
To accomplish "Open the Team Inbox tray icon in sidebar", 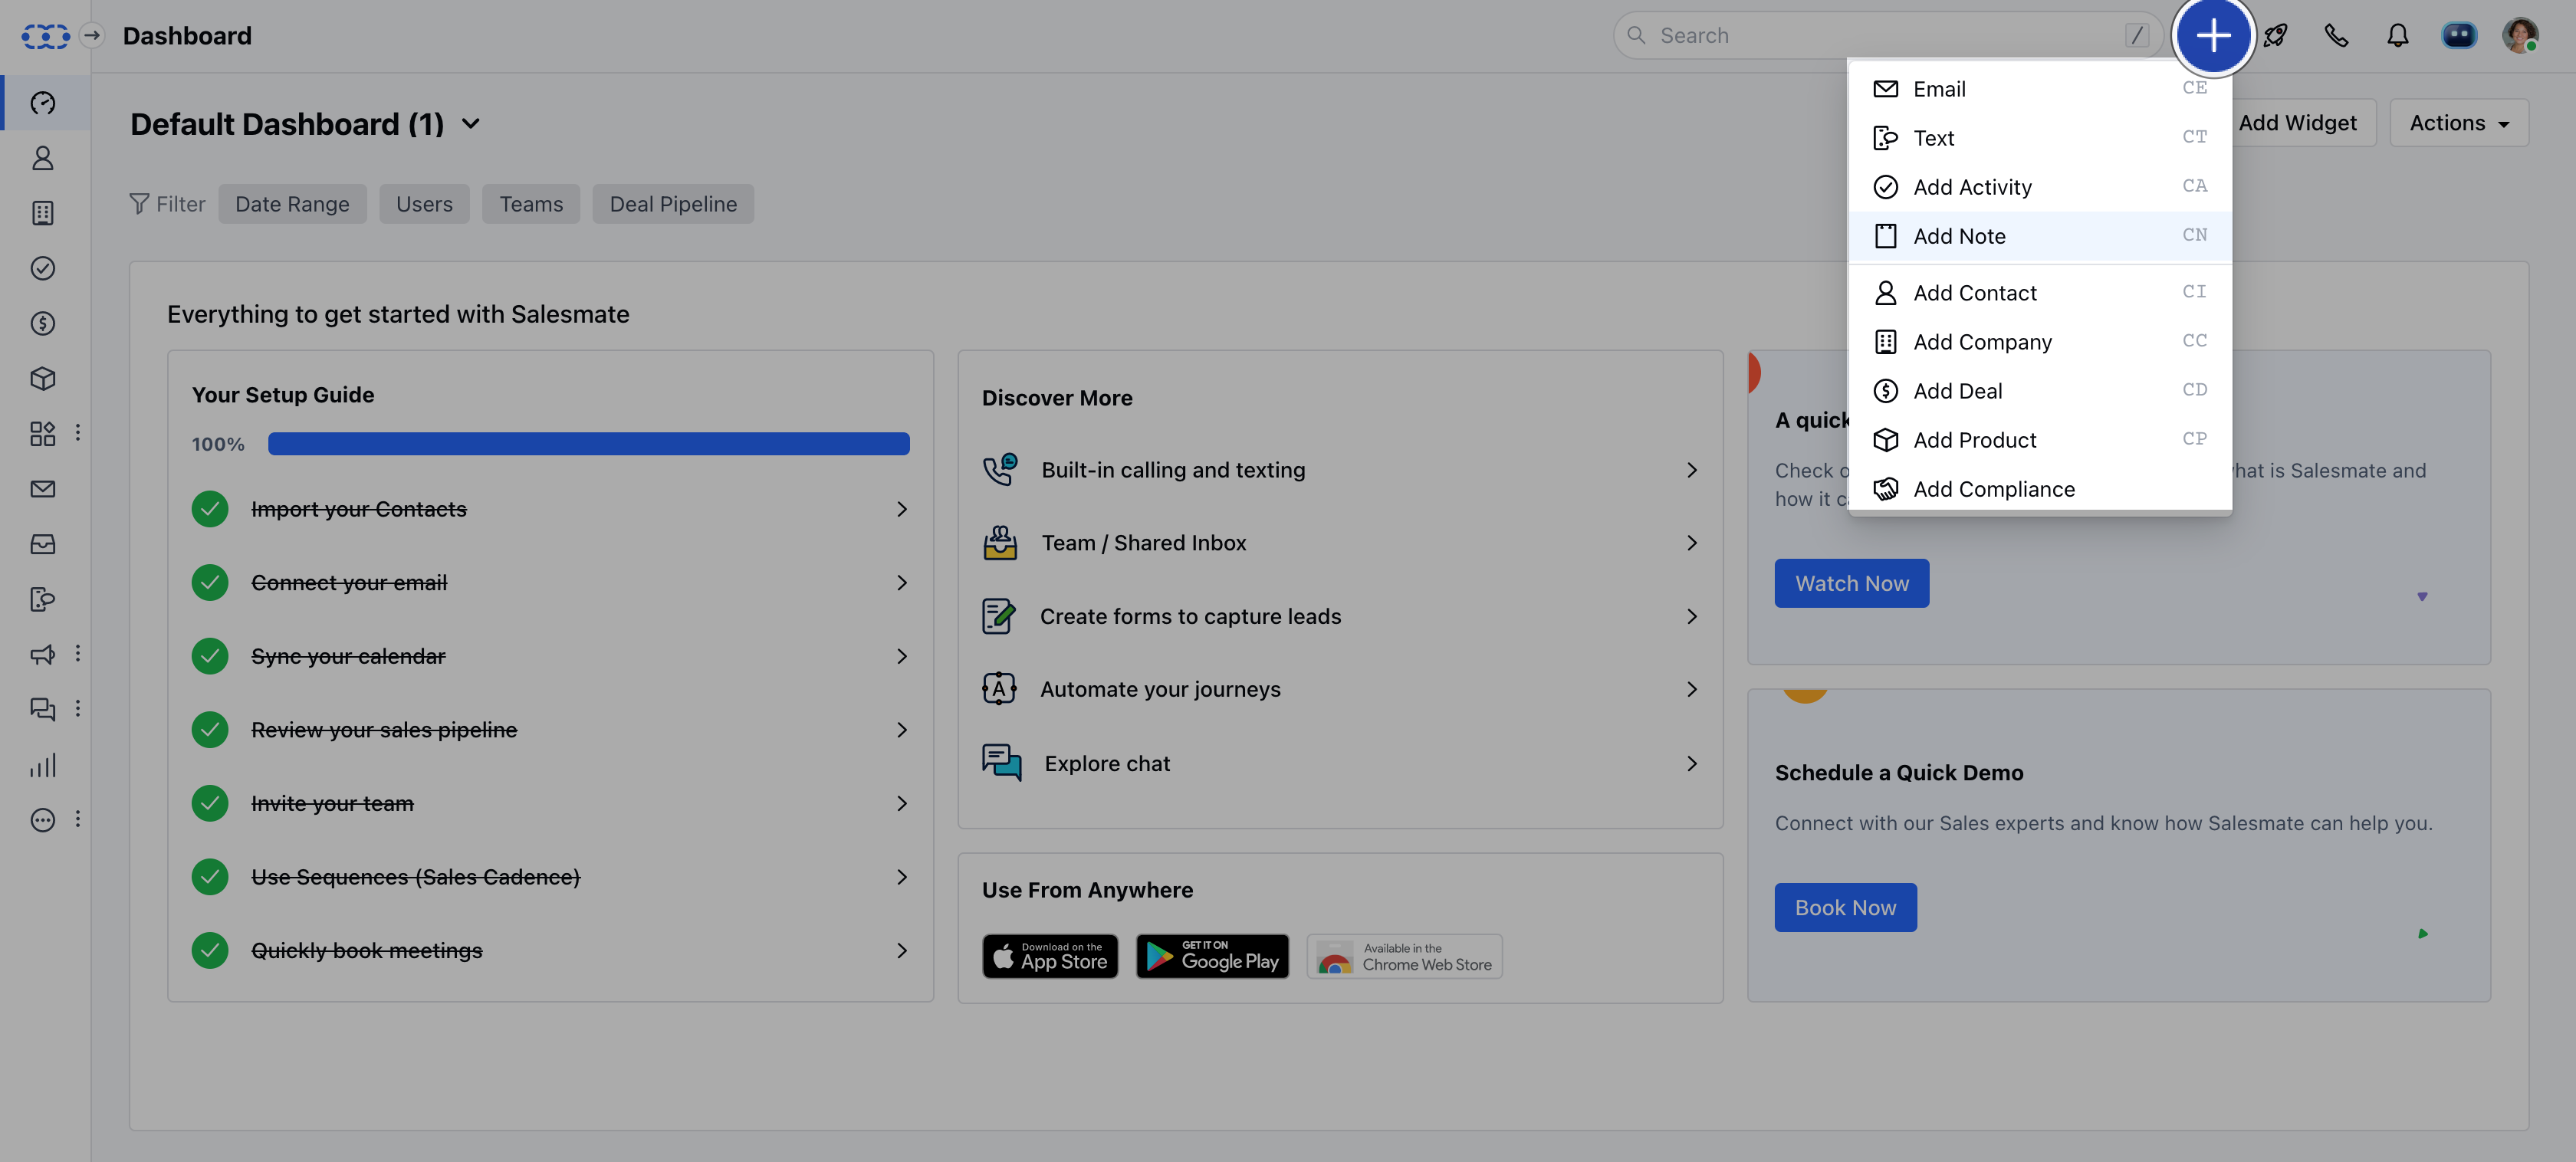I will point(43,544).
